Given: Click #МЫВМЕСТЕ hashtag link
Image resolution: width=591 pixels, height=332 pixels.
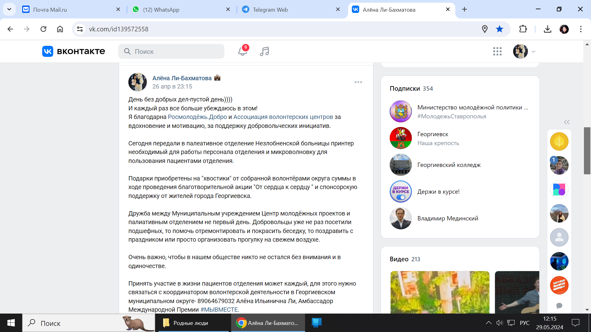Looking at the screenshot, I should (219, 310).
